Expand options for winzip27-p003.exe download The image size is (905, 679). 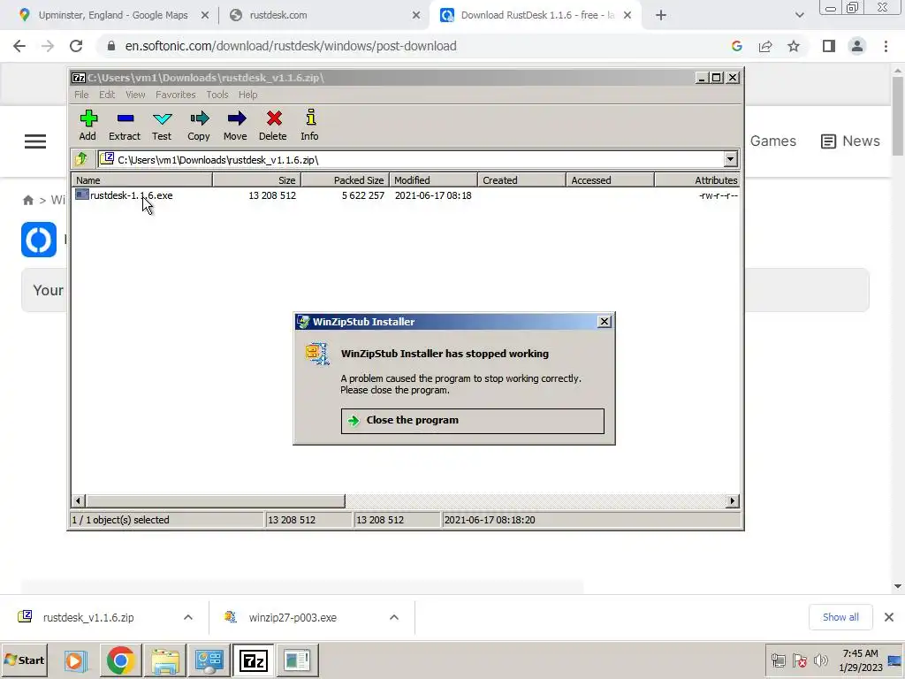coord(394,617)
